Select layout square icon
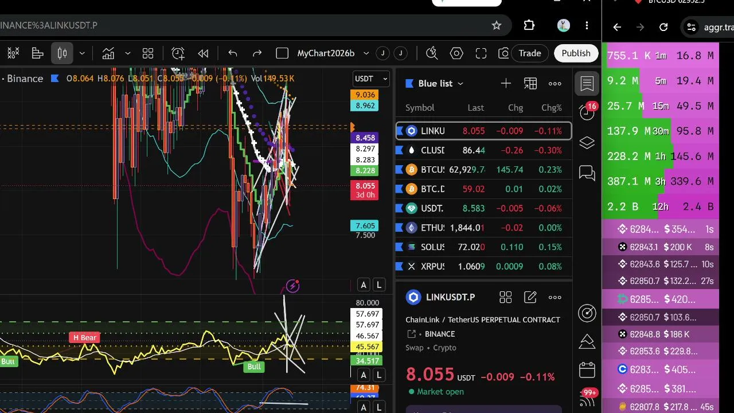This screenshot has width=734, height=413. click(x=282, y=53)
